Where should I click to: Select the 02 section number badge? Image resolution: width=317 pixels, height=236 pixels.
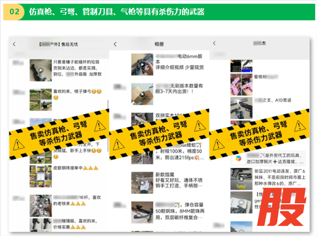click(15, 12)
